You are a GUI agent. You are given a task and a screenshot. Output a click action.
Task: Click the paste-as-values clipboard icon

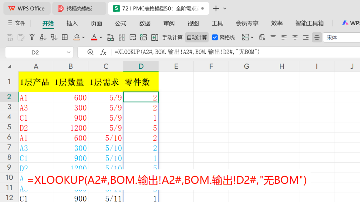(9, 37)
